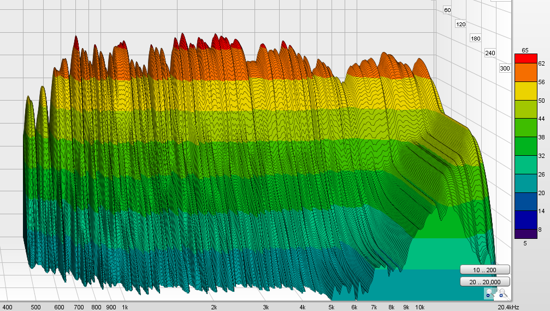550x311 pixels.
Task: Click the dark blue legend band above 8
Action: coord(526,220)
